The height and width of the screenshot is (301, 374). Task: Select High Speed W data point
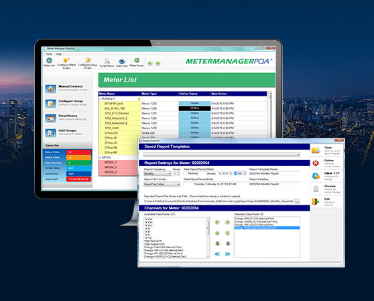(x=153, y=241)
